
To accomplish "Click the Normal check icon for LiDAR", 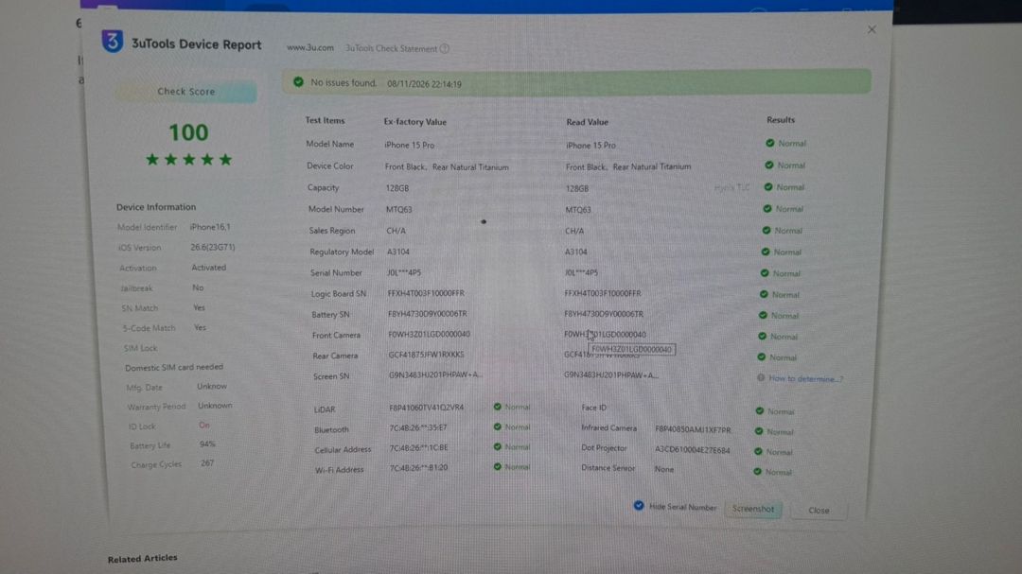I will [x=498, y=407].
